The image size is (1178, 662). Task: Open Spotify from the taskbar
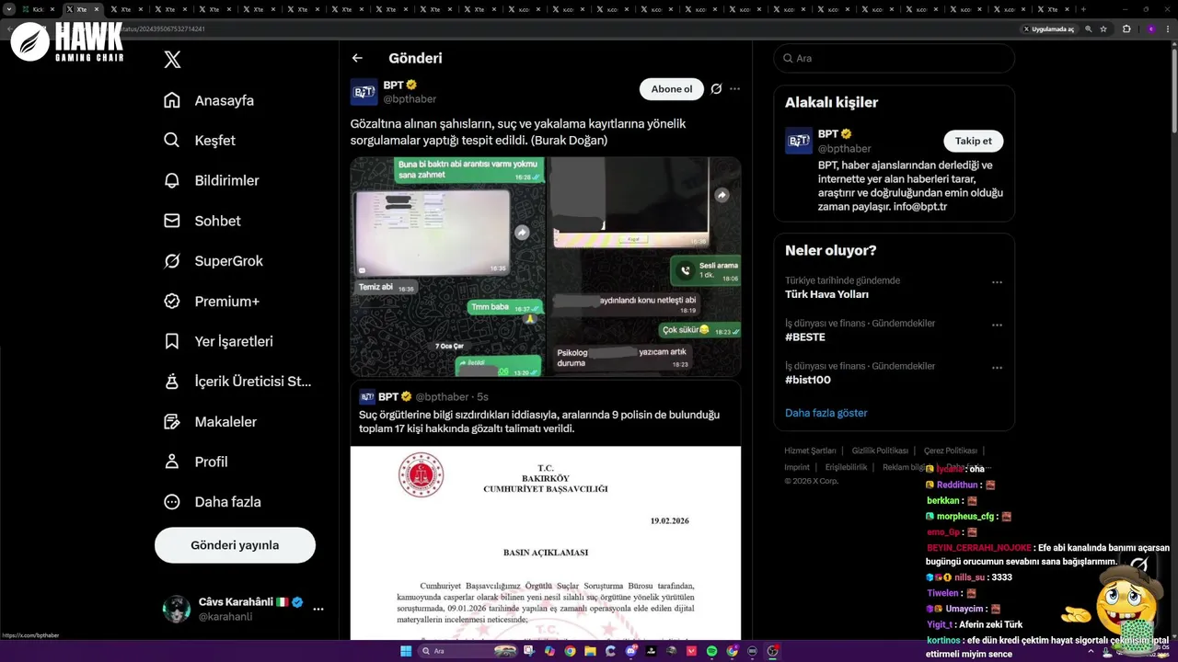click(712, 651)
